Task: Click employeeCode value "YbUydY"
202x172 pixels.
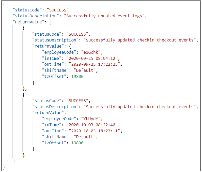Action: pyautogui.click(x=91, y=119)
